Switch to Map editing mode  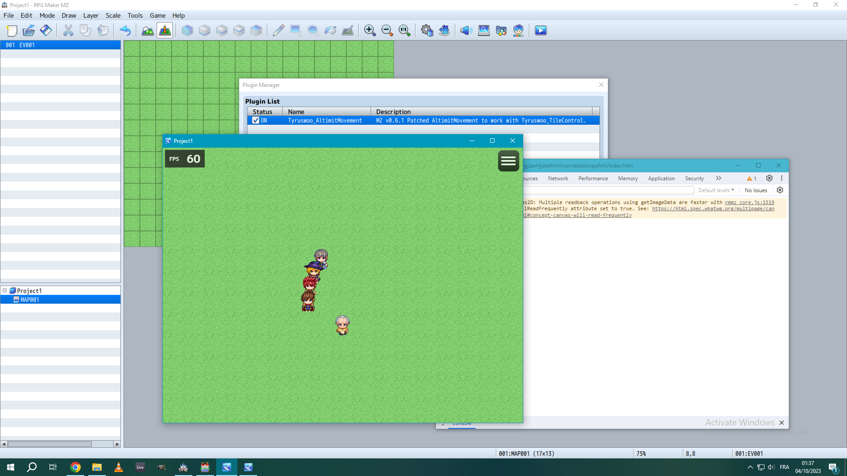[x=147, y=30]
